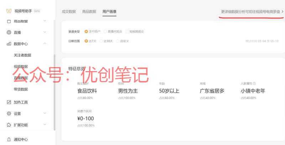Click the 统计时间 05-04 至 05-10 text
This screenshot has width=285, height=145.
point(262,41)
